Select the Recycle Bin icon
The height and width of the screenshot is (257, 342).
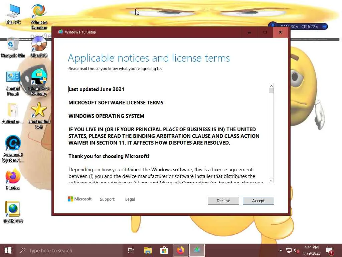coord(13,48)
